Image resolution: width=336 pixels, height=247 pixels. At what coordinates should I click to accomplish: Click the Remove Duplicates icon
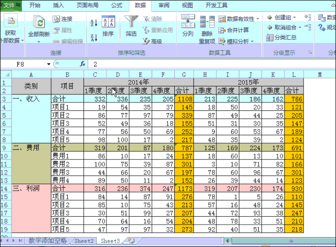coord(207,22)
